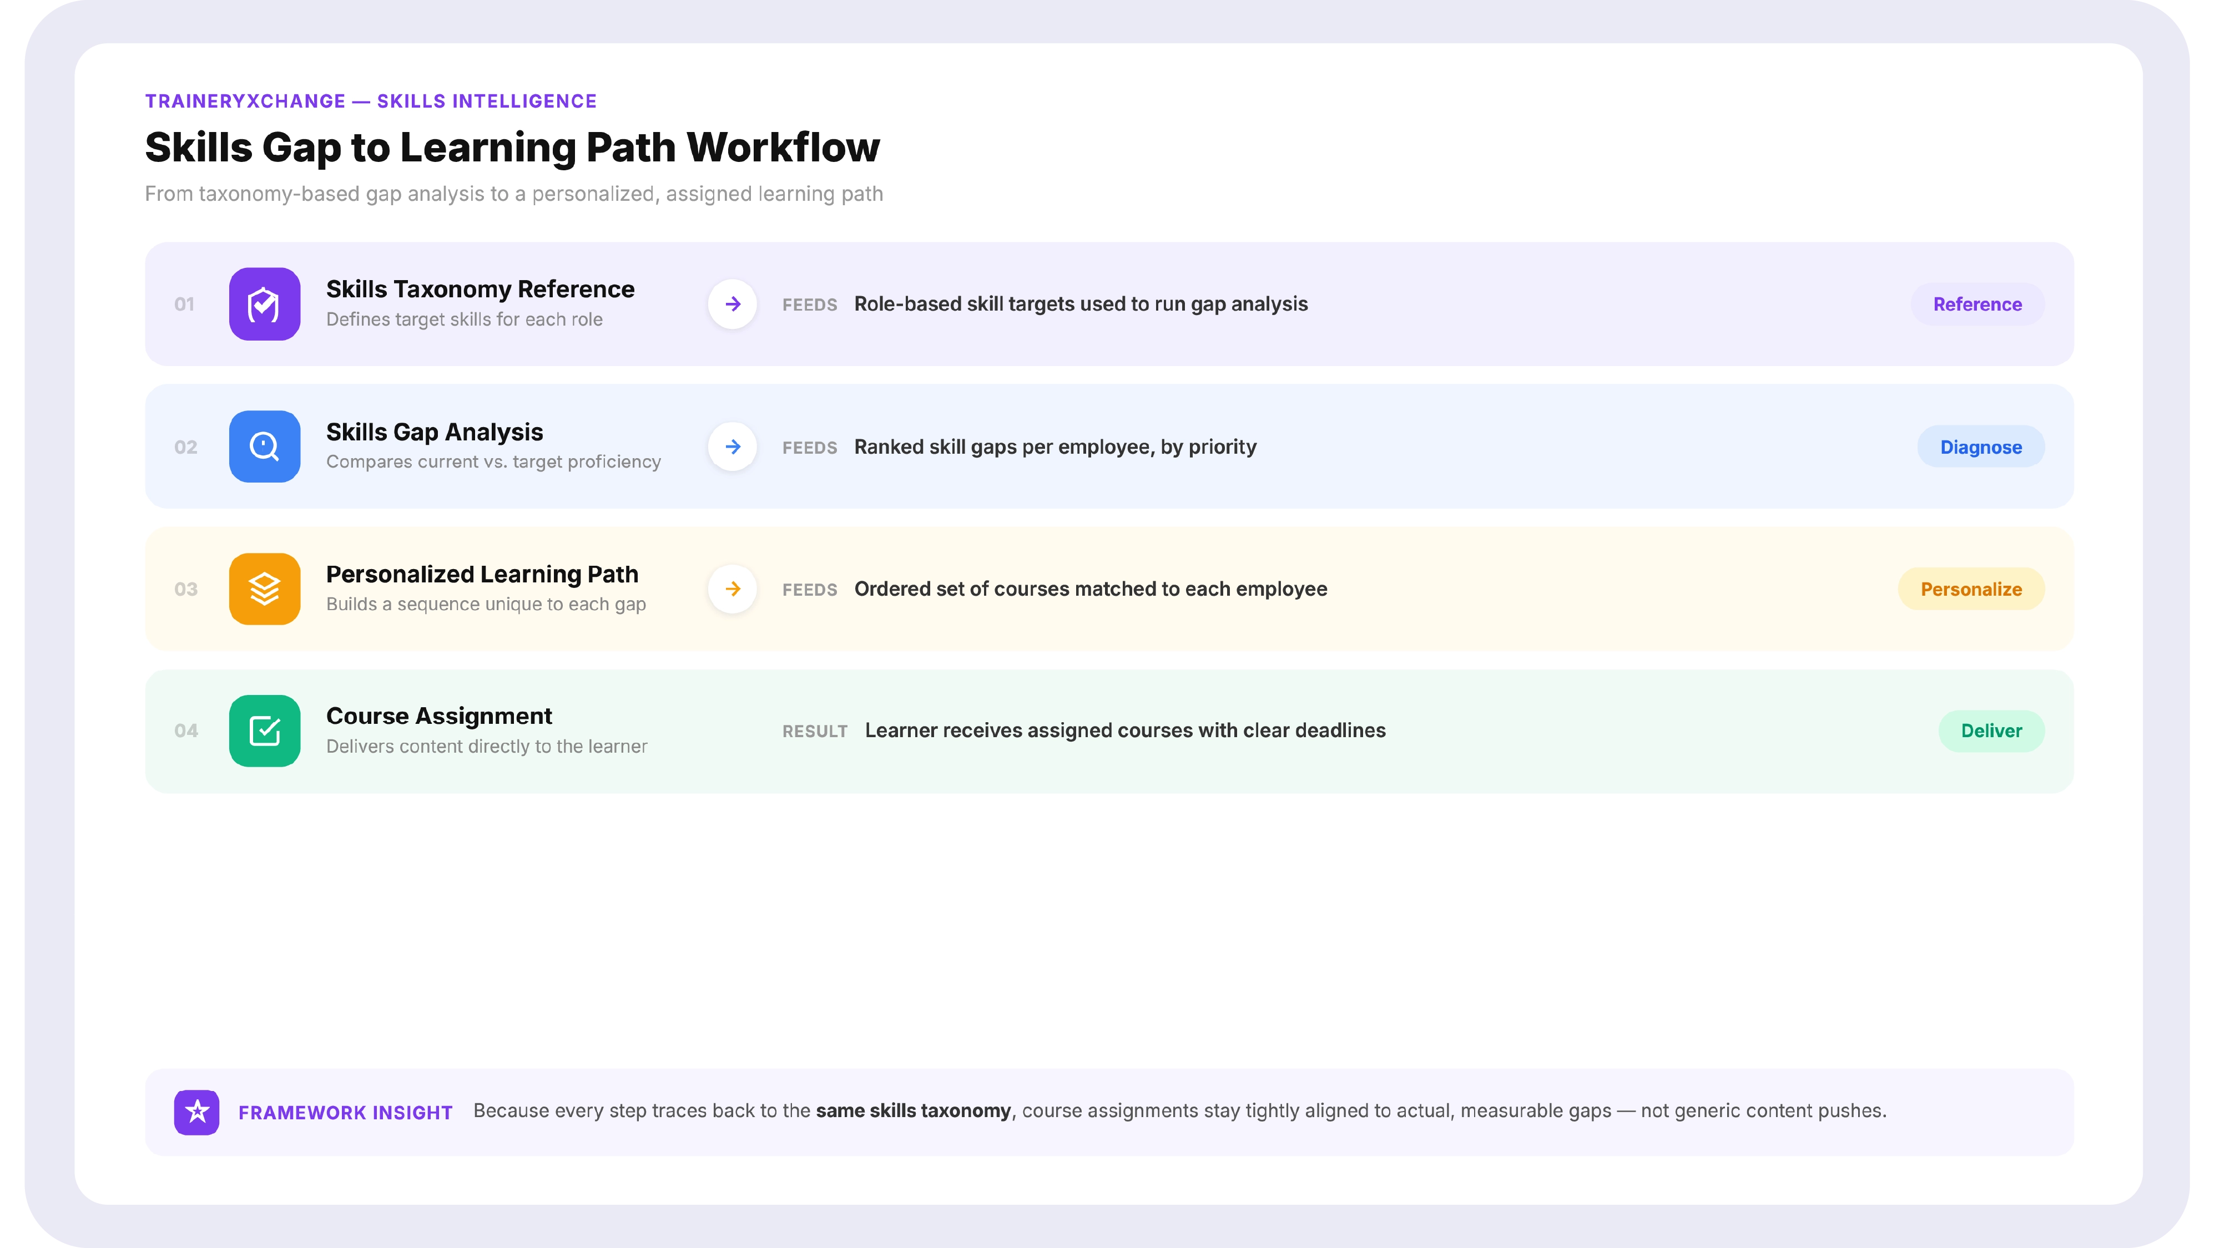2220x1248 pixels.
Task: Click the step number 04
Action: pyautogui.click(x=185, y=730)
